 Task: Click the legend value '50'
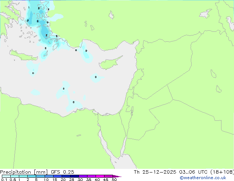(114, 180)
